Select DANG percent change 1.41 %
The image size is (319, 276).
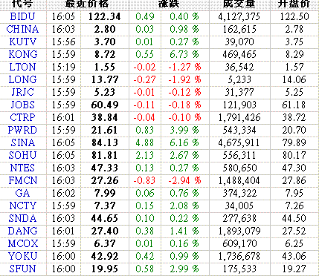[184, 231]
